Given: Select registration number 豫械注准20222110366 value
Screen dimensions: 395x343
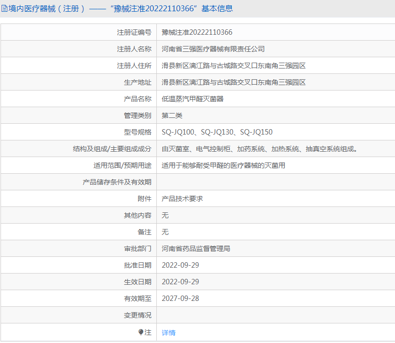Looking at the screenshot, I should point(197,32).
